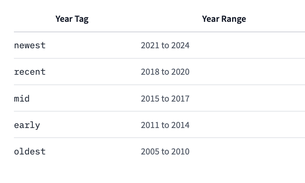This screenshot has height=183, width=305.
Task: Click the 2021 to 2024 range cell
Action: coord(165,45)
